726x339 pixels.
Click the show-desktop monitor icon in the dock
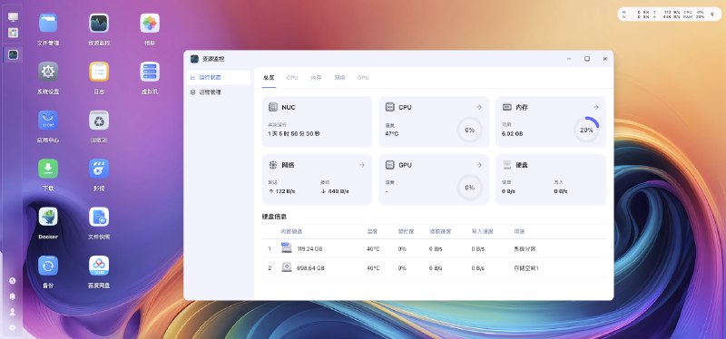[13, 17]
